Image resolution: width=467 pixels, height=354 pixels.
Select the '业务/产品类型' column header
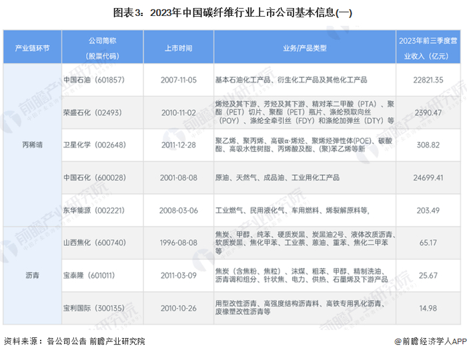point(305,47)
